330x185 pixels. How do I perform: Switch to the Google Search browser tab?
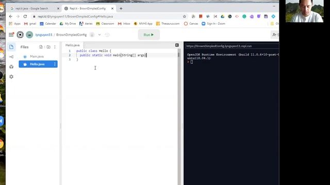click(31, 9)
